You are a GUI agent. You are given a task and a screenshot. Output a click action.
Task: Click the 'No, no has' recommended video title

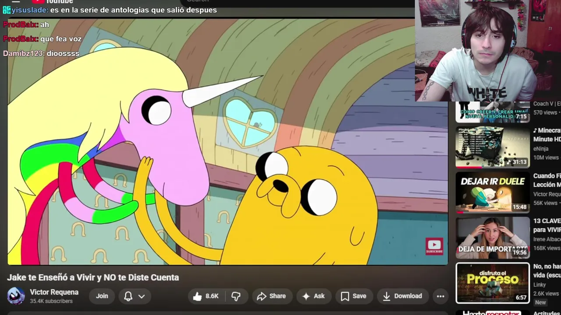click(547, 271)
